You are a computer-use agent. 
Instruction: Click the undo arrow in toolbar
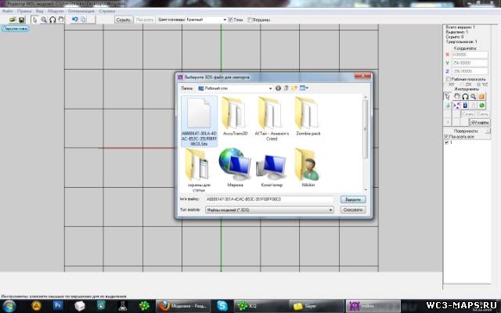(x=74, y=20)
